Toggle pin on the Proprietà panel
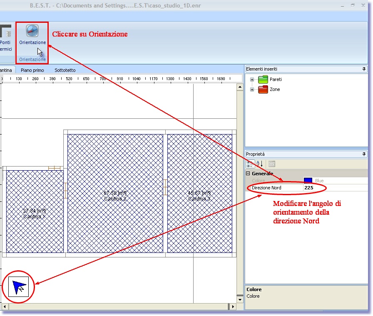Screen dimensions: 373x316 (364, 154)
